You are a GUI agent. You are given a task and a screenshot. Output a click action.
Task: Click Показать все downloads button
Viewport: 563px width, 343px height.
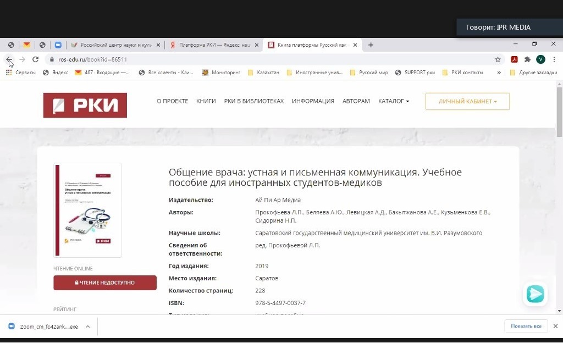coord(526,326)
